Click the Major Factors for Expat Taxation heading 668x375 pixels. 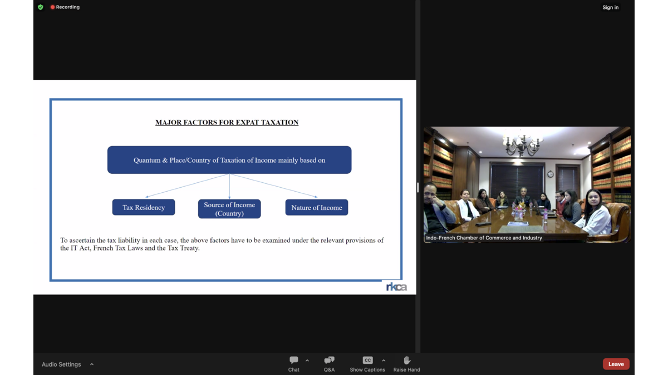point(227,122)
